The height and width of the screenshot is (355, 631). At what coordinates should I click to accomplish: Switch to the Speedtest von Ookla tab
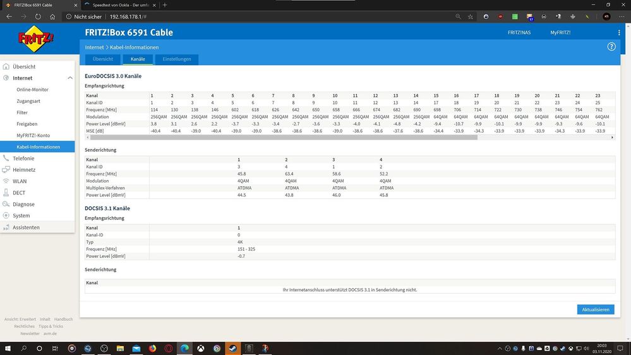120,5
